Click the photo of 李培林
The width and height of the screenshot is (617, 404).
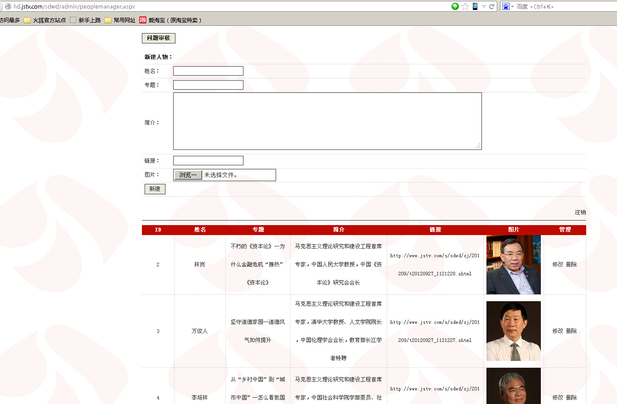click(514, 386)
